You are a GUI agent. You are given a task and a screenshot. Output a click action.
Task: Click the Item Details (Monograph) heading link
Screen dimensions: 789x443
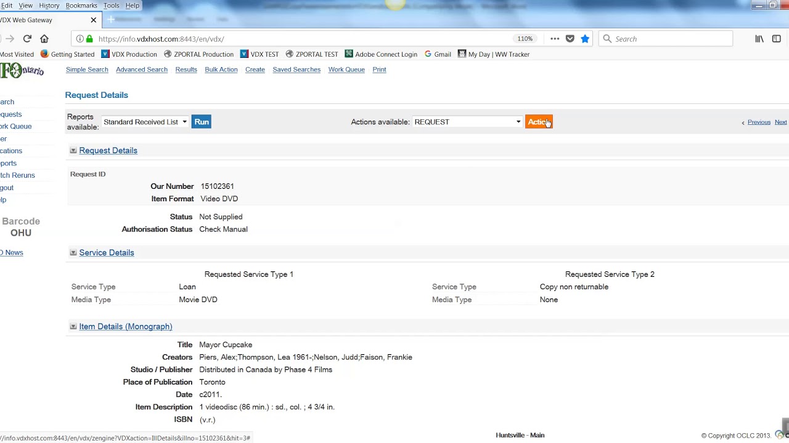point(126,327)
